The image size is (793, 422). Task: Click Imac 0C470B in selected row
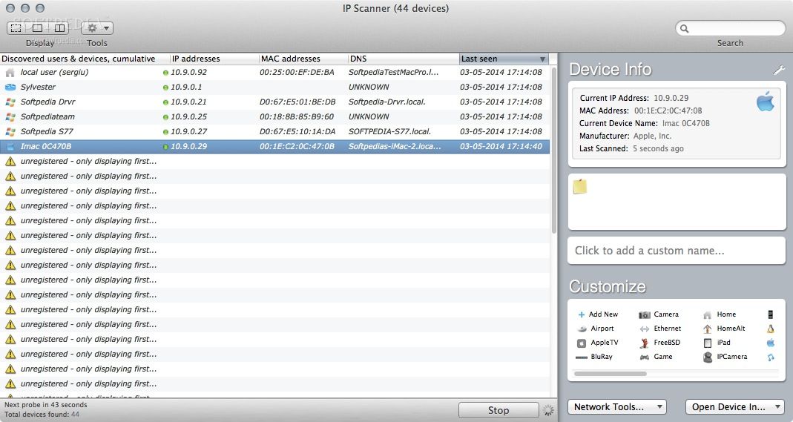45,147
